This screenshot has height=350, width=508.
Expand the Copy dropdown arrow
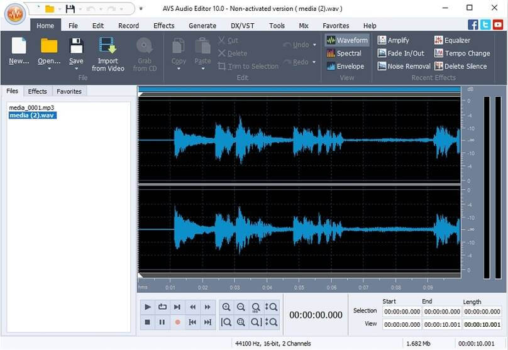click(x=179, y=68)
